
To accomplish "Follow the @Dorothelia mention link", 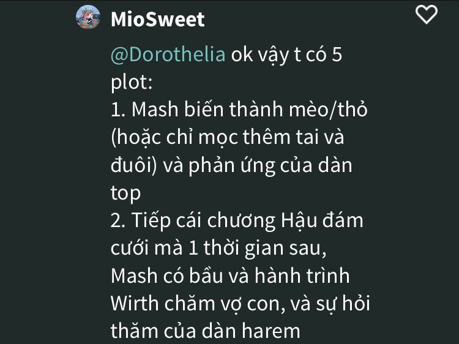I will [168, 54].
